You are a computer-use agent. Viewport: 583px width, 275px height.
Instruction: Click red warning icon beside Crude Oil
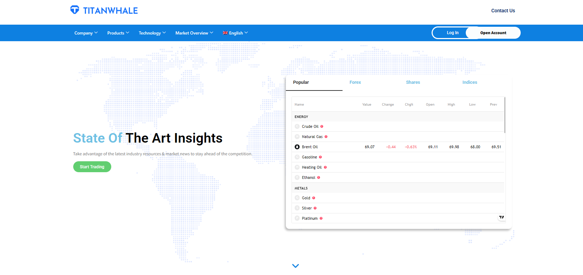(x=322, y=126)
